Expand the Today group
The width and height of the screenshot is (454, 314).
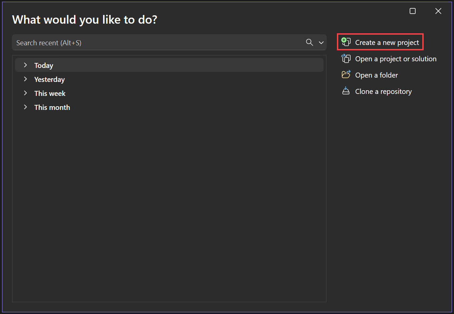(25, 65)
